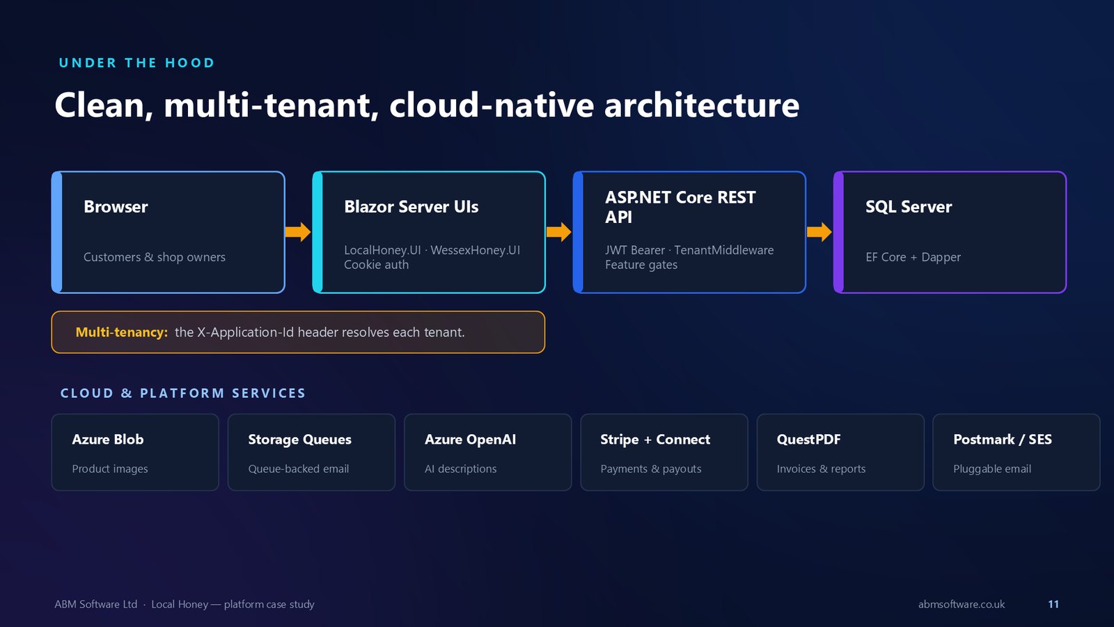Select the slide title 'Clean, multi-tenant, cloud-native architecture'
1114x627 pixels.
click(427, 105)
